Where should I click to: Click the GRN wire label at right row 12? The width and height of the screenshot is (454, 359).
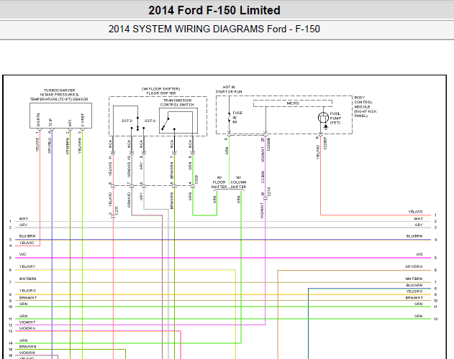[x=419, y=316]
